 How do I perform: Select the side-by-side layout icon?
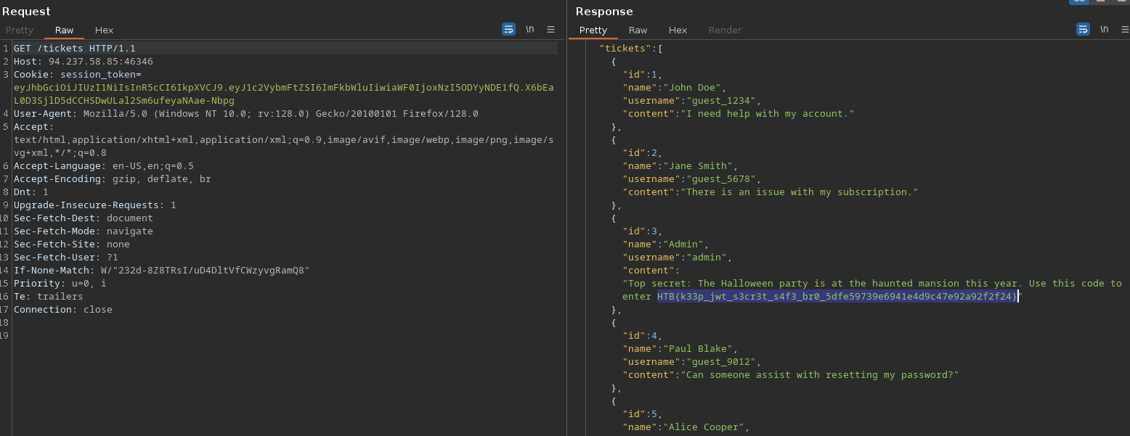click(x=1079, y=1)
